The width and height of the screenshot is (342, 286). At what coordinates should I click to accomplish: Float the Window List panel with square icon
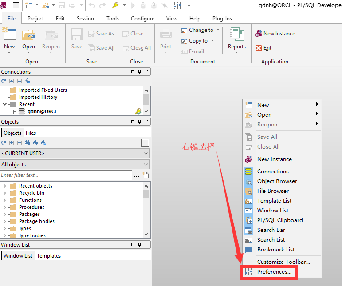coord(133,245)
